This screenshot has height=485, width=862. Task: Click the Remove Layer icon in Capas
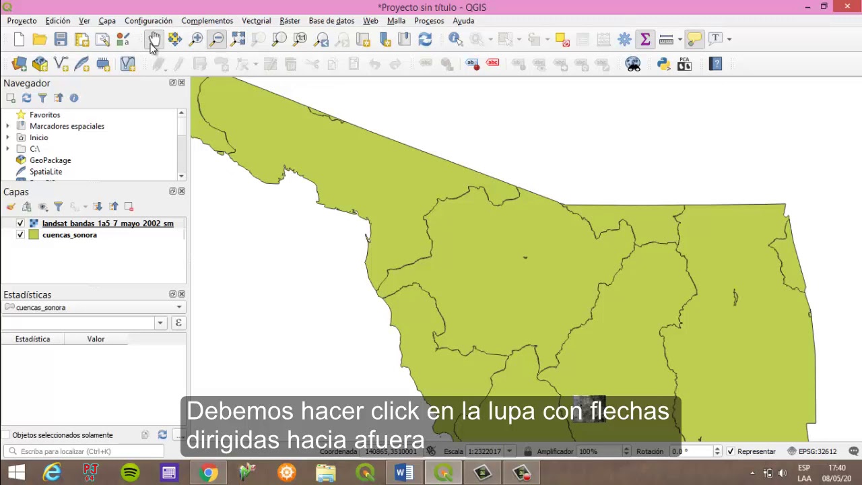129,207
